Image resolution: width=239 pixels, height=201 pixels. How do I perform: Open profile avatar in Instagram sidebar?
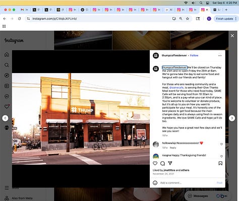pos(7,127)
